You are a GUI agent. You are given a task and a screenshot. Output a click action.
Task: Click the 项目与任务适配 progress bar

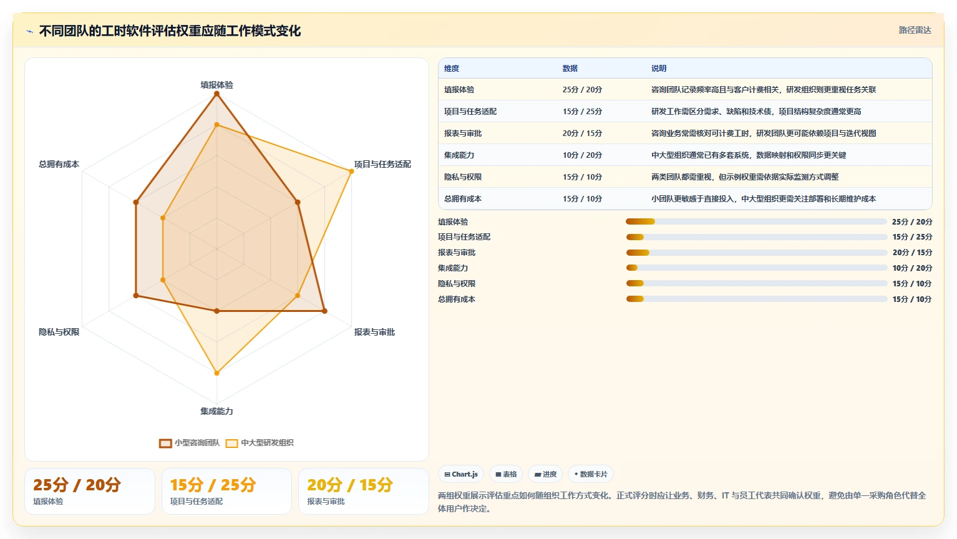756,237
